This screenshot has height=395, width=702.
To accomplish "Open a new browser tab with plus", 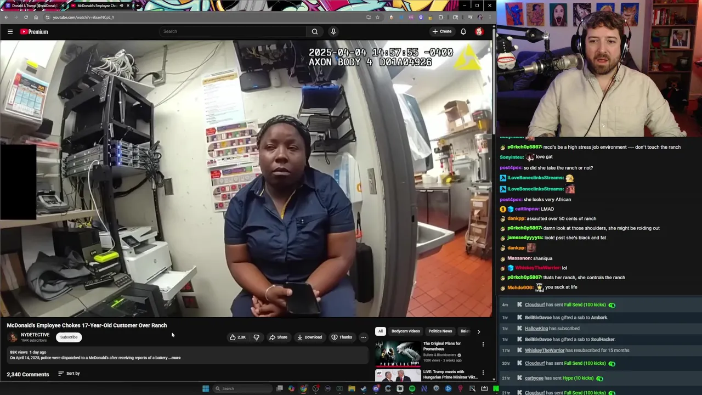I will (138, 5).
